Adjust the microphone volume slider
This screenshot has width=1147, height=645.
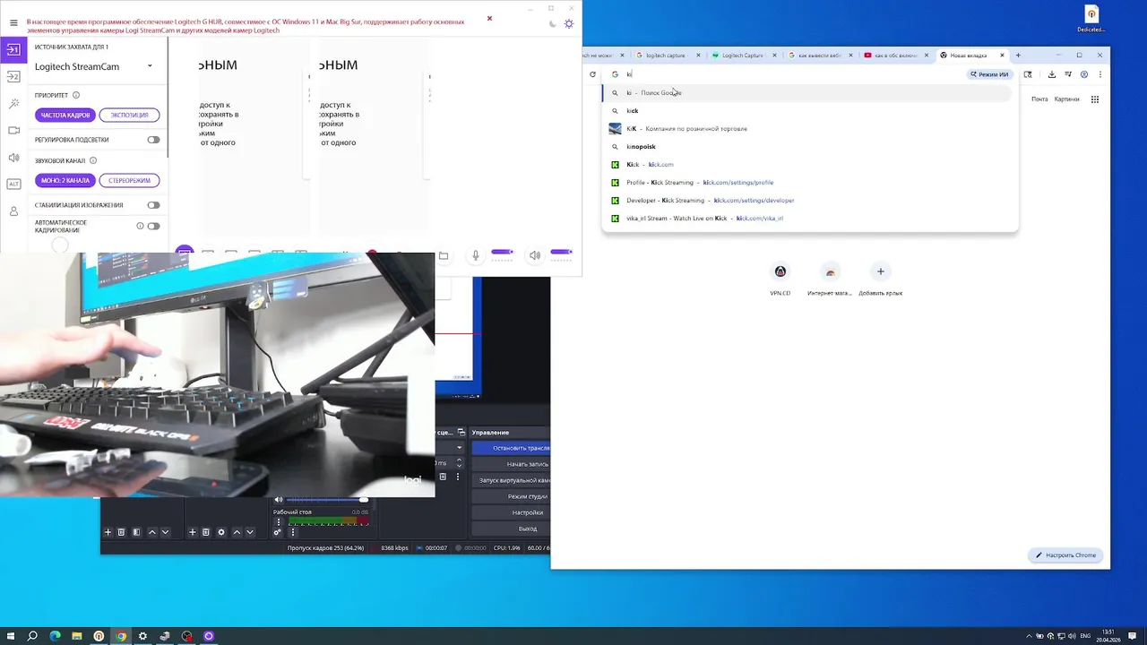point(502,252)
